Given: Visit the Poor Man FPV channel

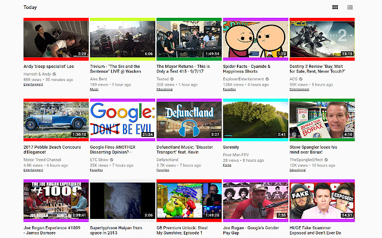Looking at the screenshot, I should click(236, 155).
